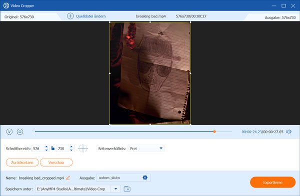Click the 576x730/00:00:27 info text
The image size is (300, 196).
click(x=191, y=16)
